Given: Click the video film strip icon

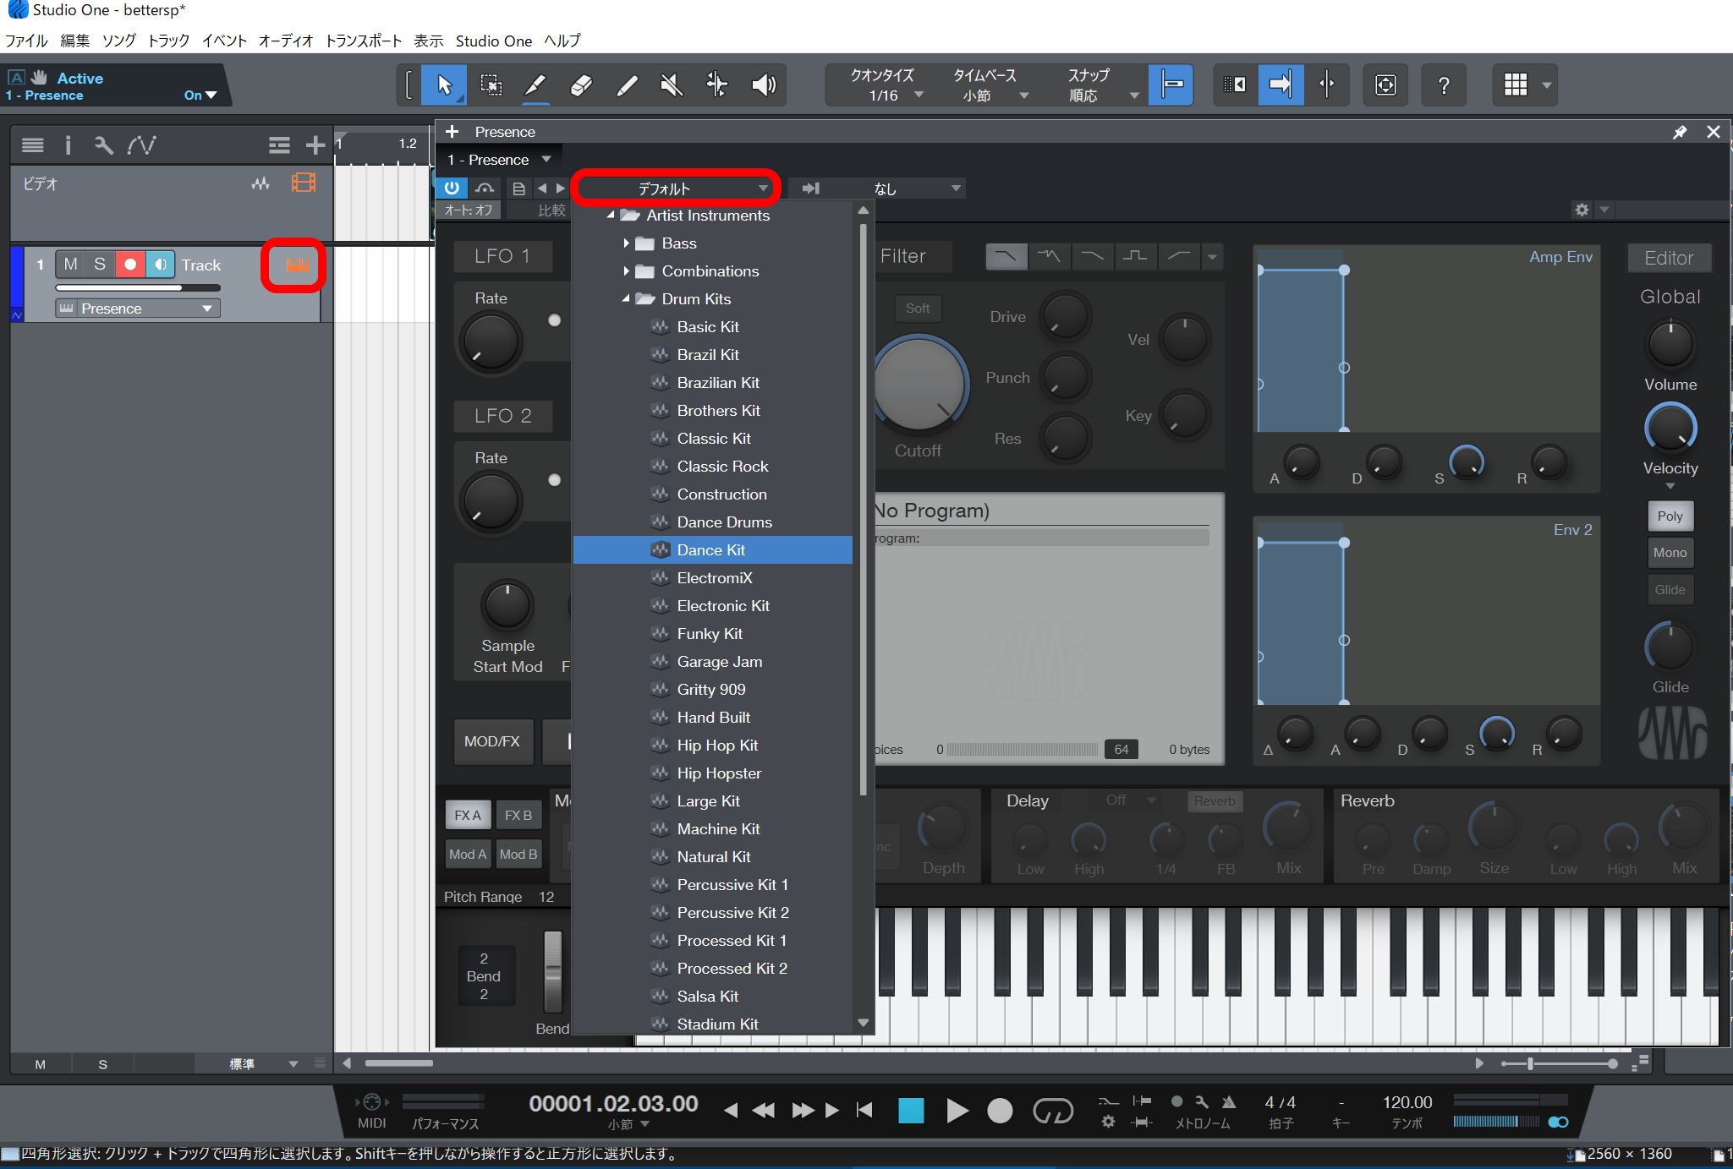Looking at the screenshot, I should pyautogui.click(x=304, y=183).
